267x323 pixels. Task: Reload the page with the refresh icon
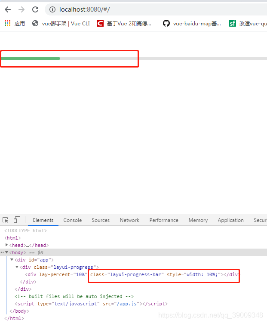click(35, 9)
